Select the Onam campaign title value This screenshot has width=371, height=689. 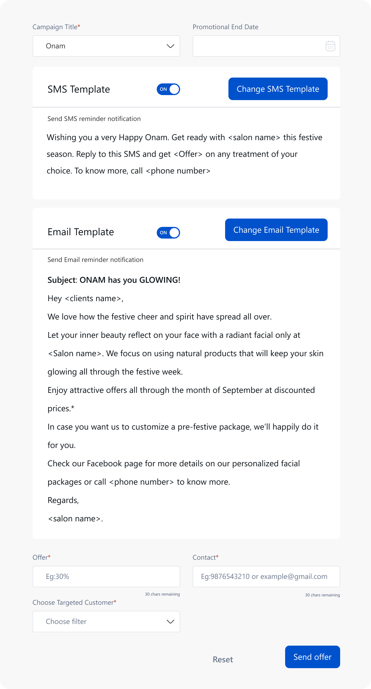56,46
